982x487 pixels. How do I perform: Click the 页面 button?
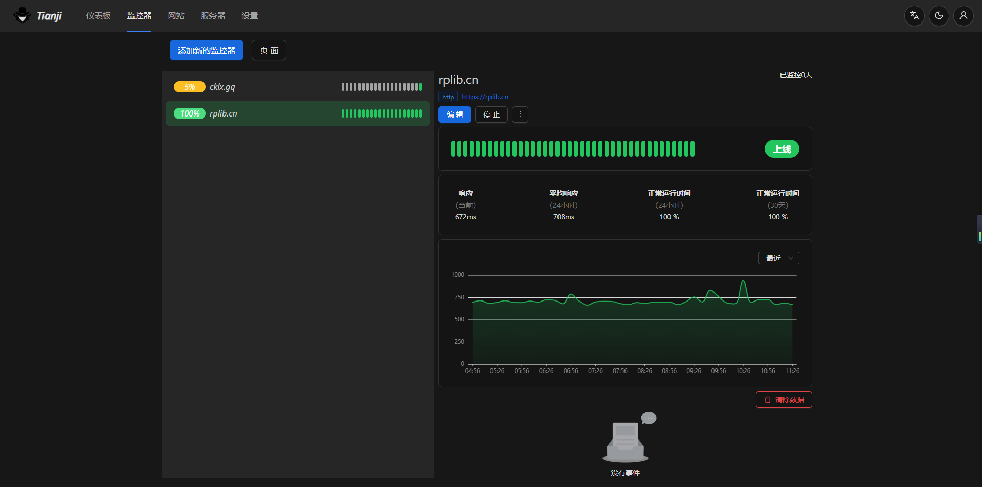tap(269, 50)
